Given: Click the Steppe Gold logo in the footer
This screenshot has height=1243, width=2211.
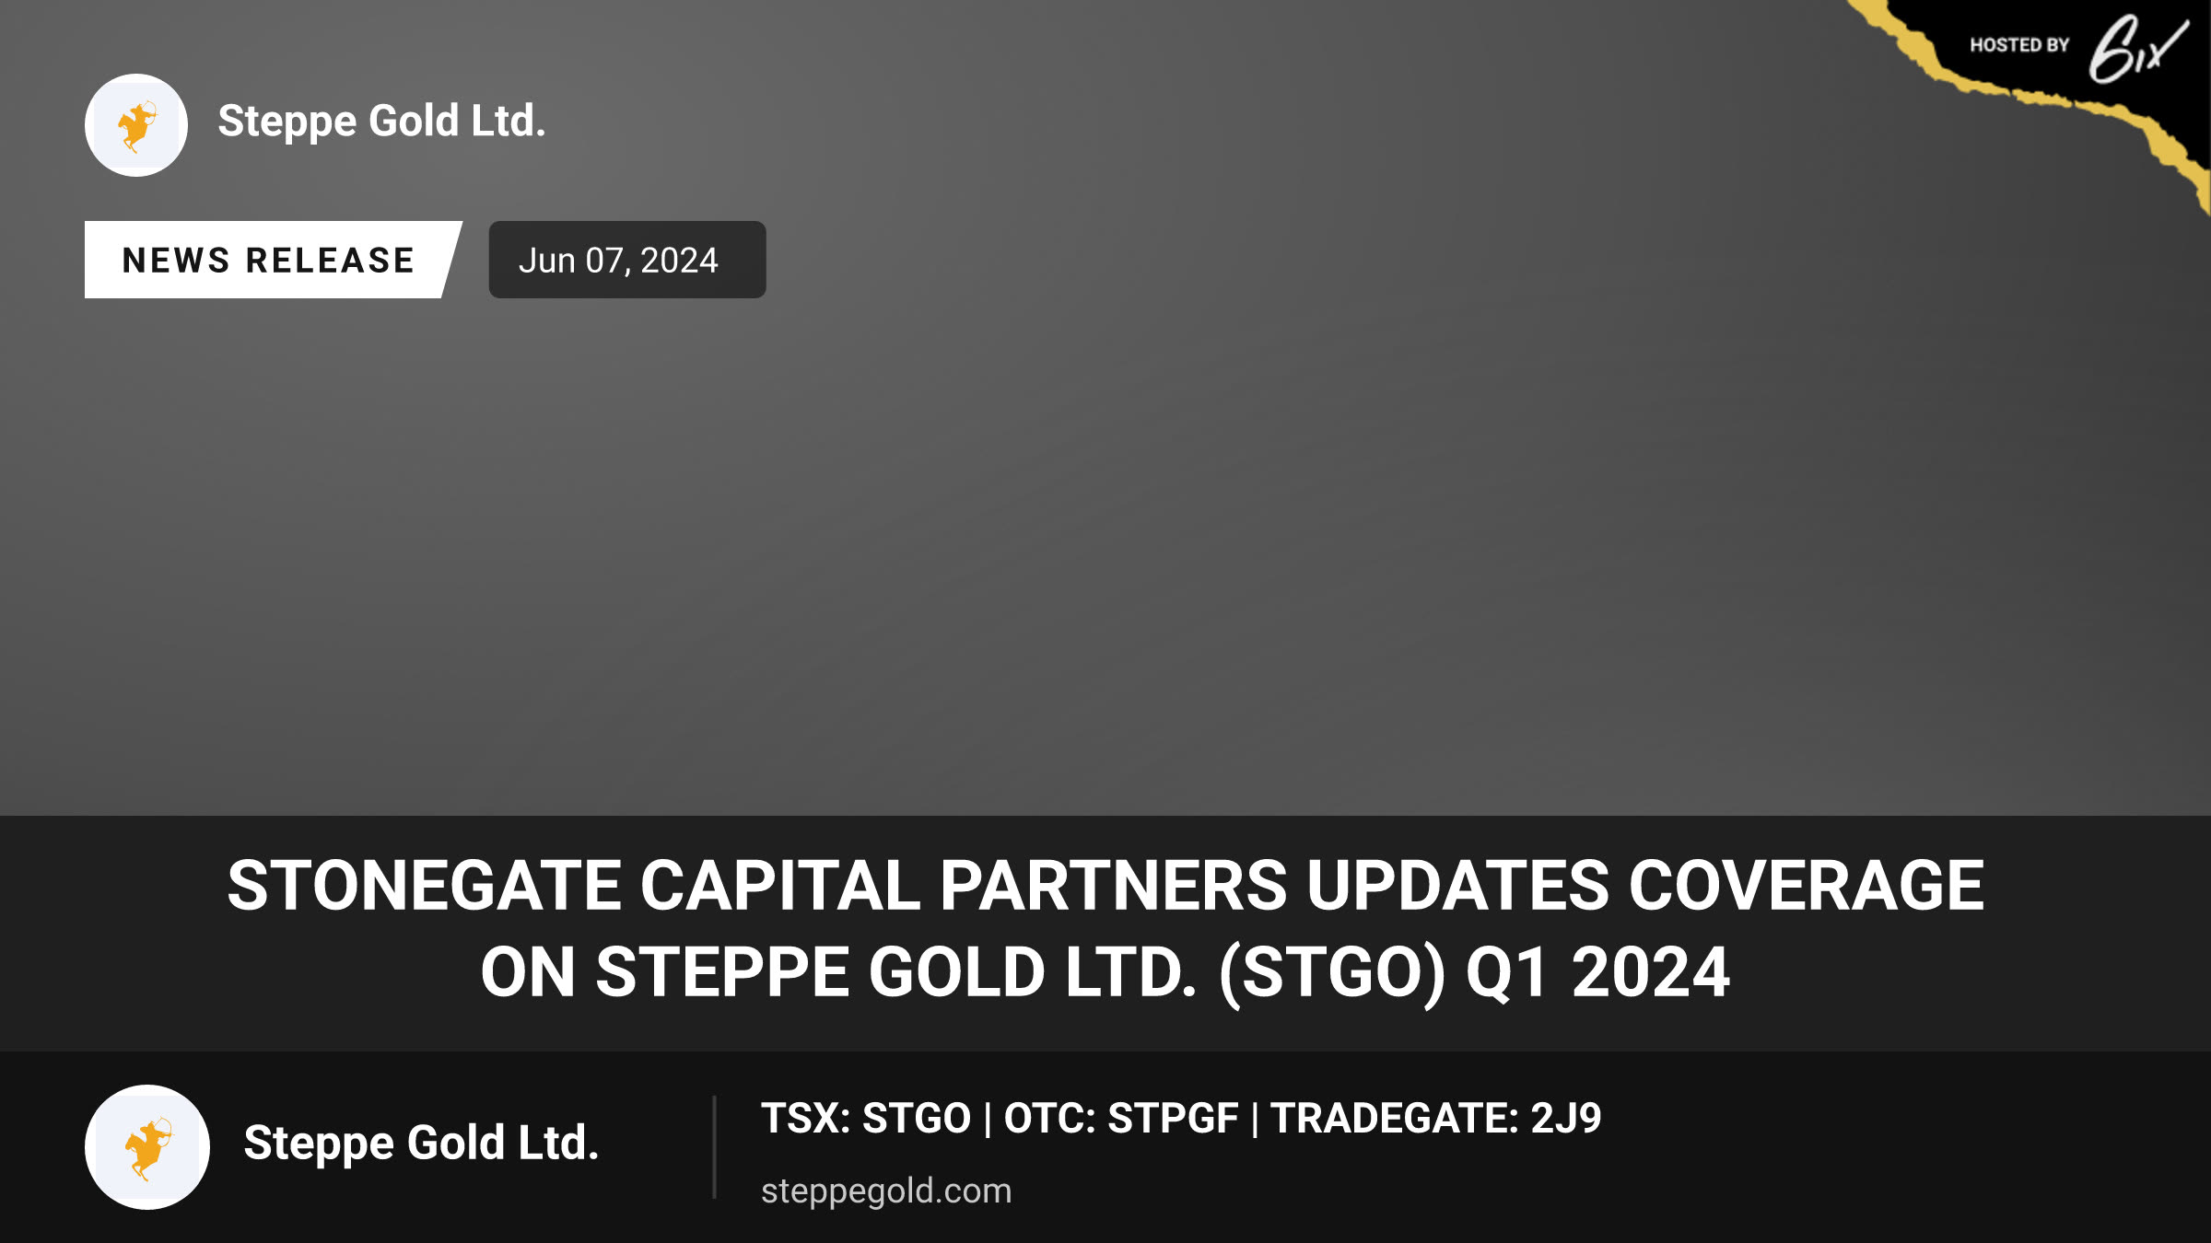Looking at the screenshot, I should pos(147,1147).
